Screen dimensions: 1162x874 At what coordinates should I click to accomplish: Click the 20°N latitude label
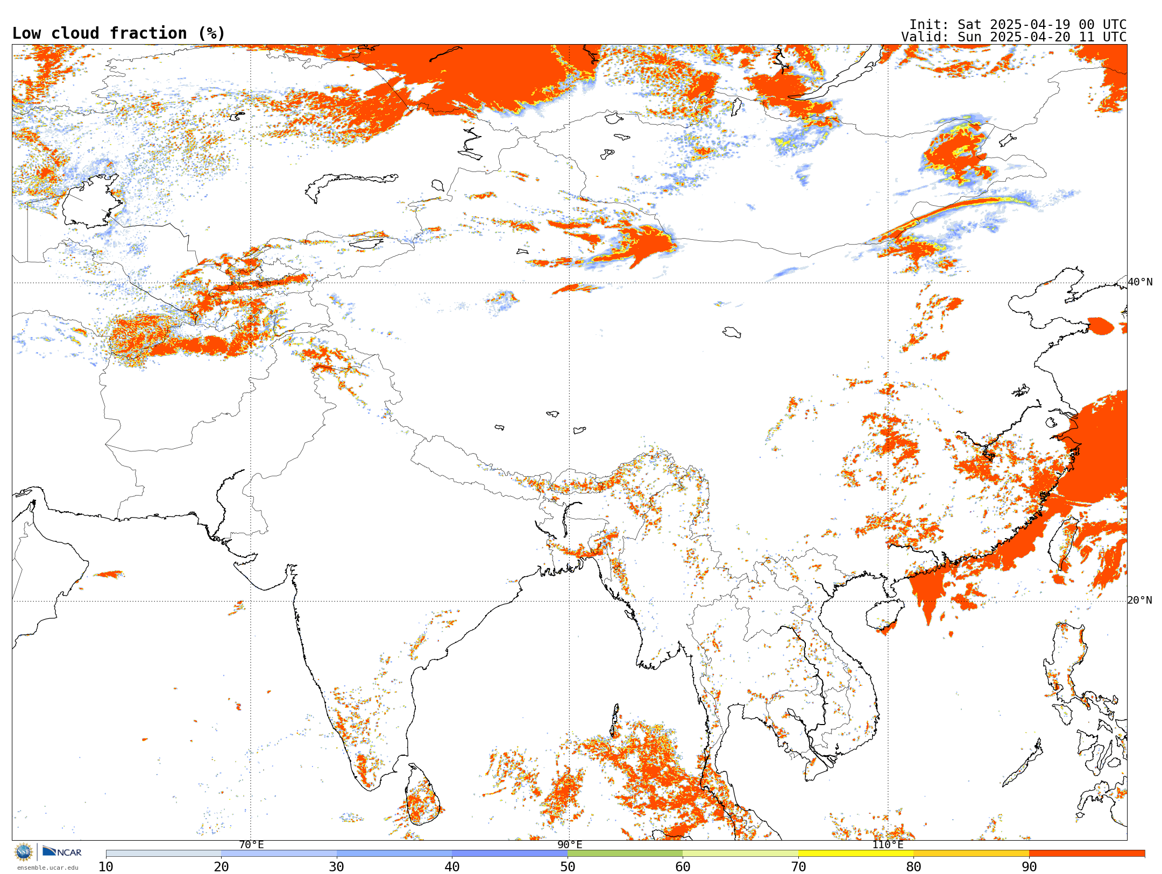[1140, 600]
